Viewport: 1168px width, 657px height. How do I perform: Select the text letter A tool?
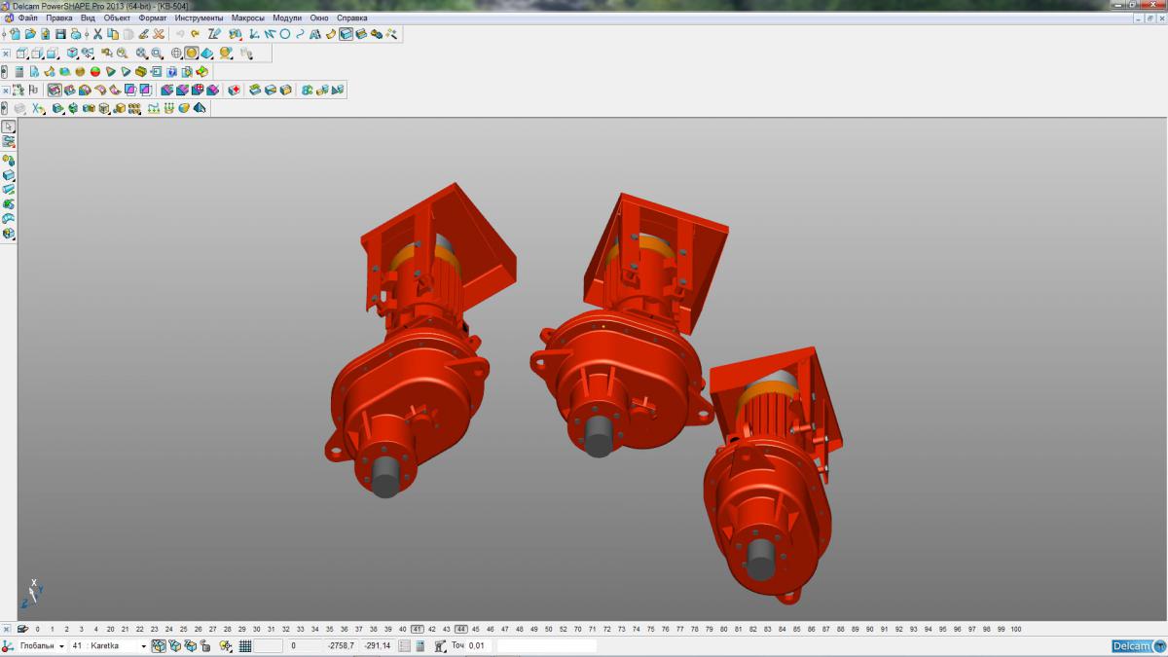pos(315,34)
